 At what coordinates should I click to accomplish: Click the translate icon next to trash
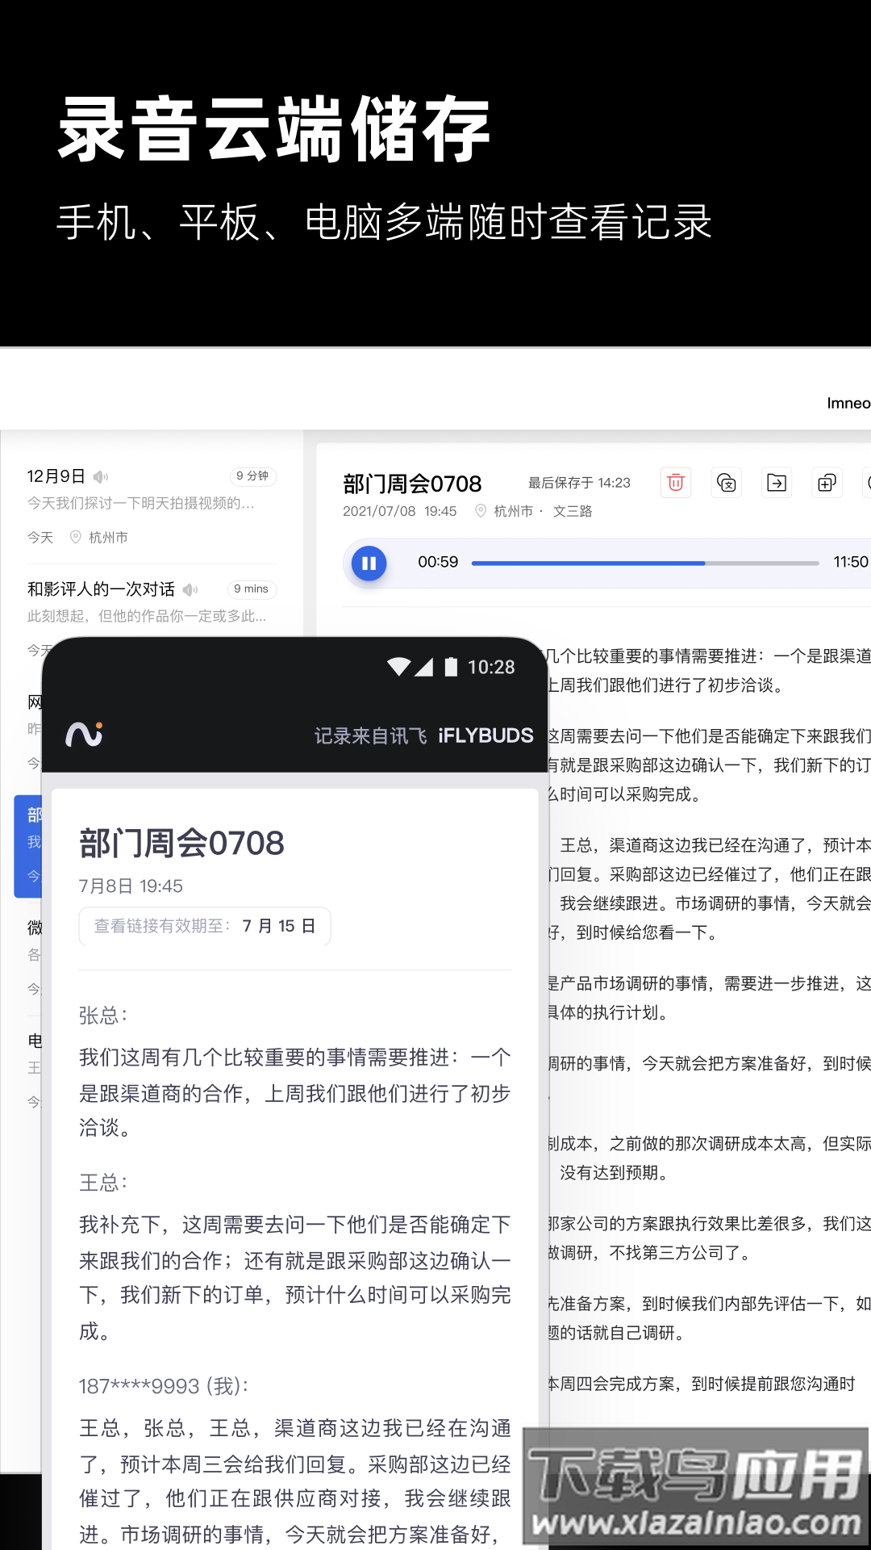727,483
